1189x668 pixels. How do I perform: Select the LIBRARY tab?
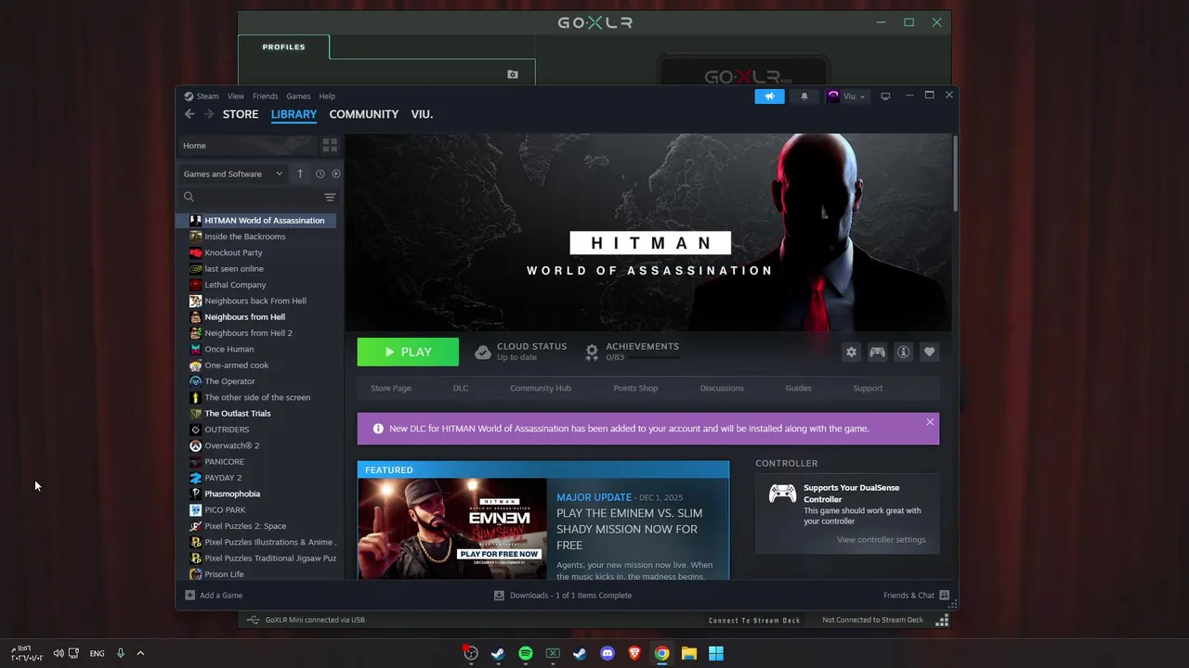[x=294, y=114]
